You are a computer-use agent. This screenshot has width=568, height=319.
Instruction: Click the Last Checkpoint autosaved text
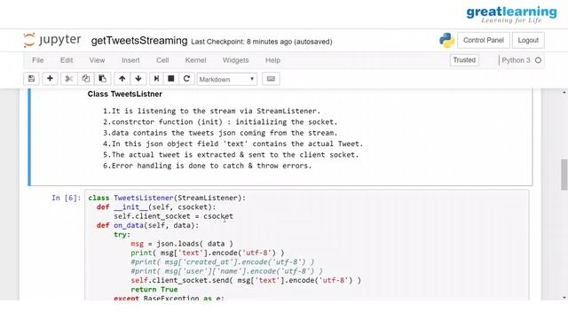click(262, 42)
